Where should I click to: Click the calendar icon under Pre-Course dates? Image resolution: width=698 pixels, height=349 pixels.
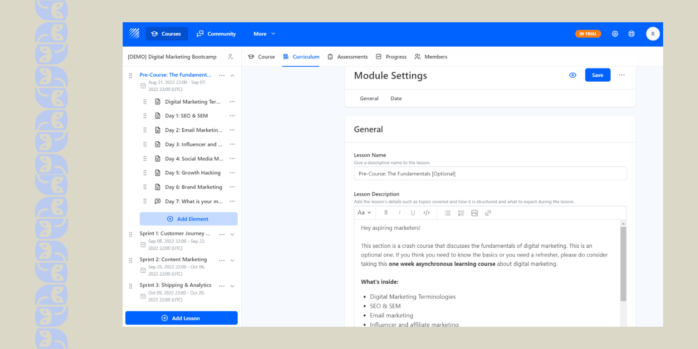(x=143, y=86)
